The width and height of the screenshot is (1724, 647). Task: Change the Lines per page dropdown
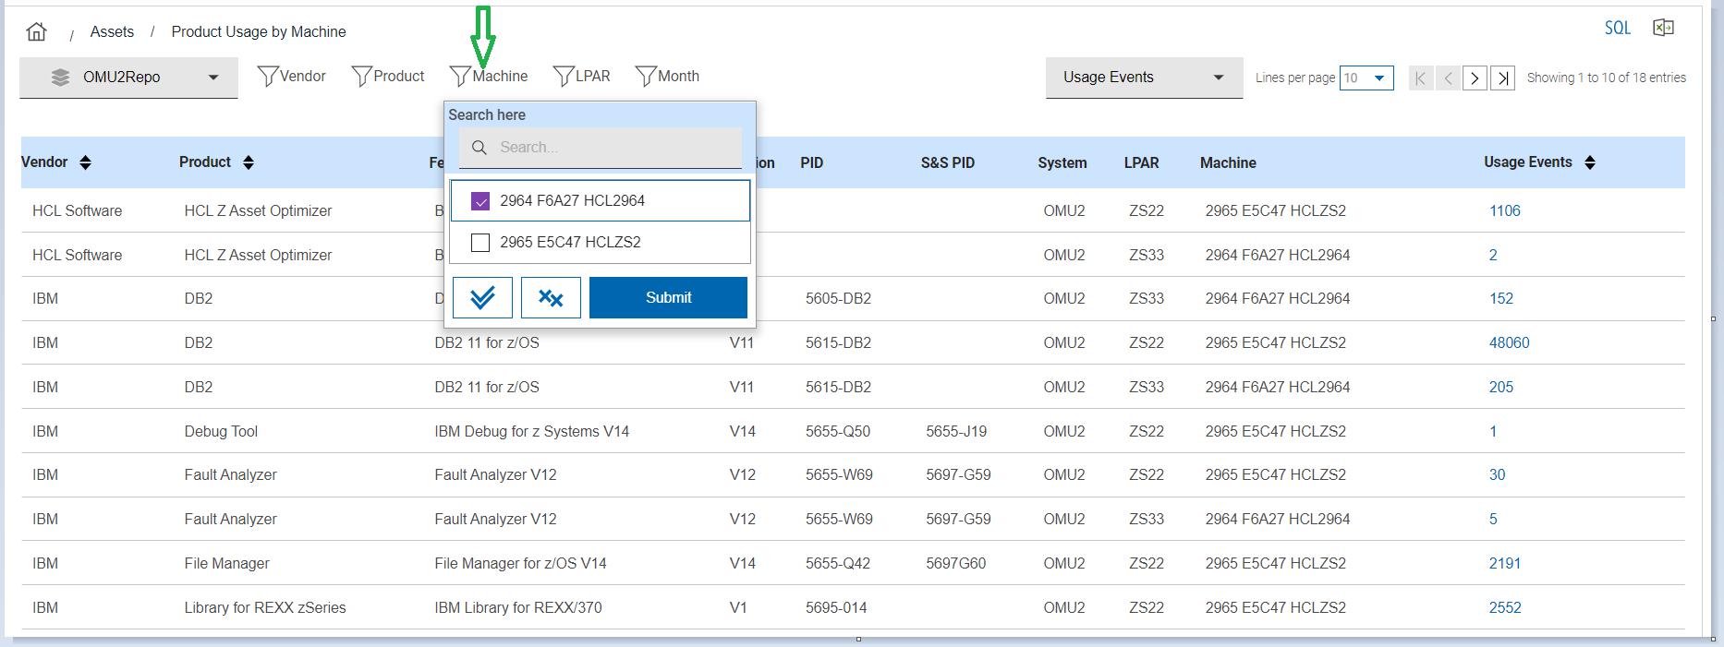(1366, 78)
